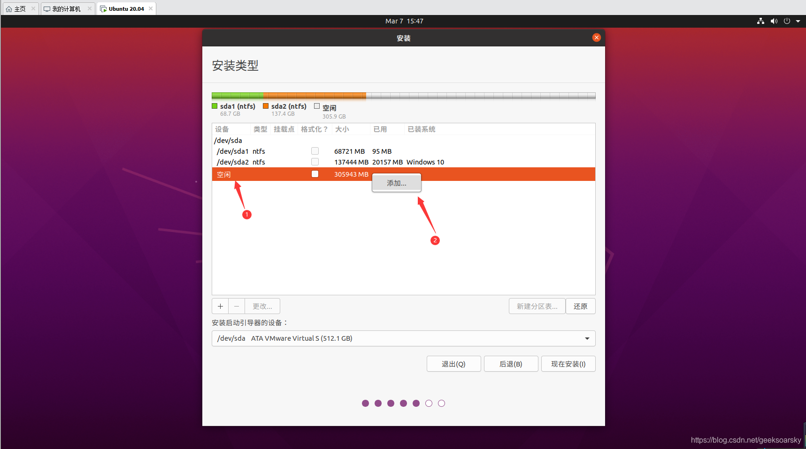Click the 挂载点 column header
This screenshot has width=806, height=449.
(x=284, y=129)
